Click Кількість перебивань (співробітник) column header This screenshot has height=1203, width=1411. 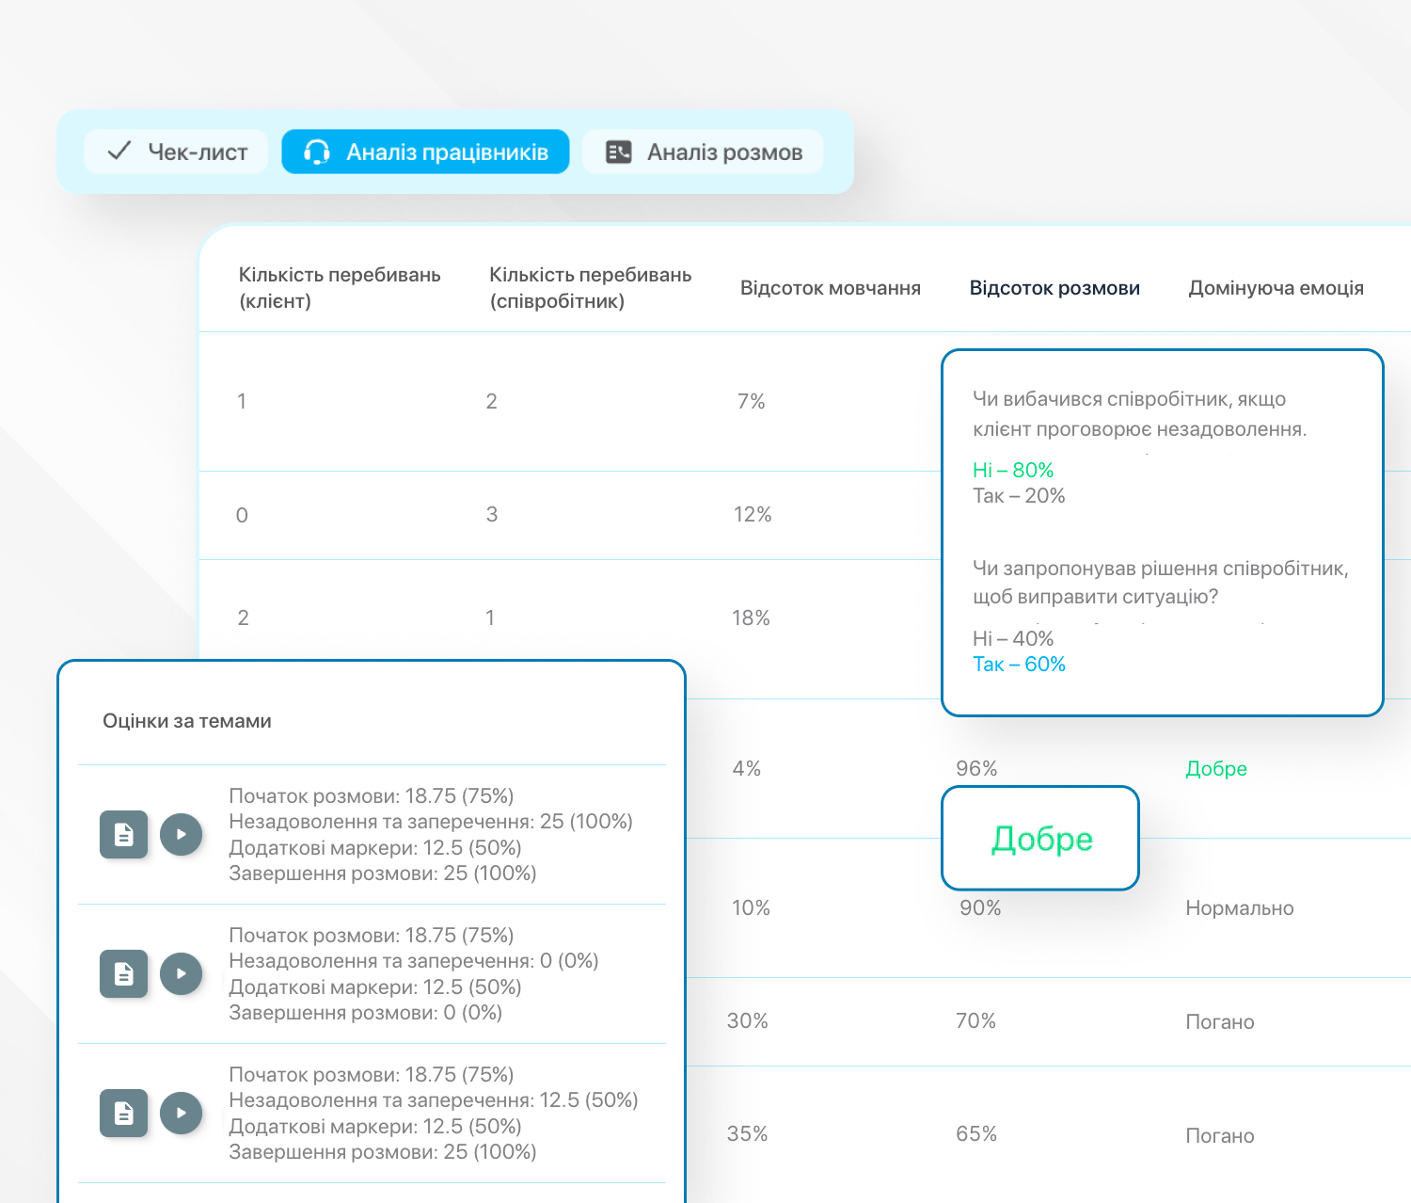[x=590, y=288]
